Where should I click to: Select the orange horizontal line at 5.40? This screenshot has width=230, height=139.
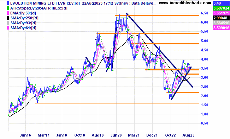coord(148,34)
